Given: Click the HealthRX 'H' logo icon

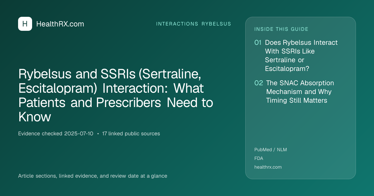Looking at the screenshot, I should click(25, 24).
